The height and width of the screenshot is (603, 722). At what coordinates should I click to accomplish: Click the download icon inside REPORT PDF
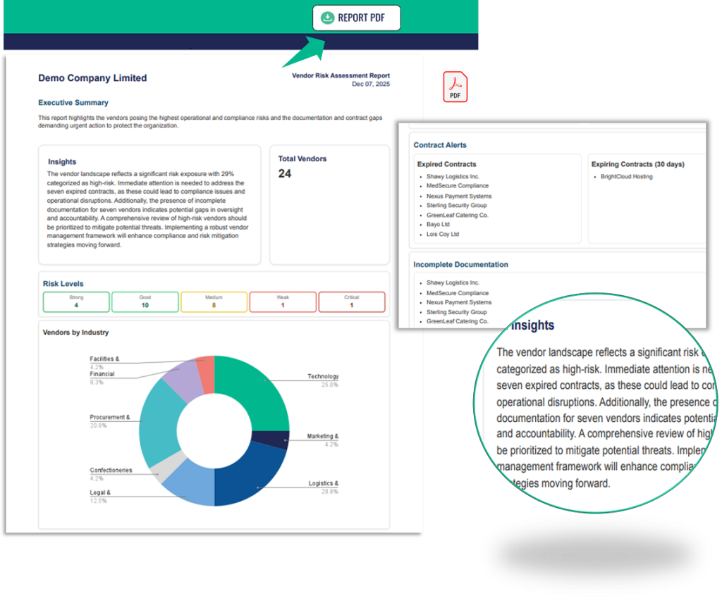(x=327, y=18)
